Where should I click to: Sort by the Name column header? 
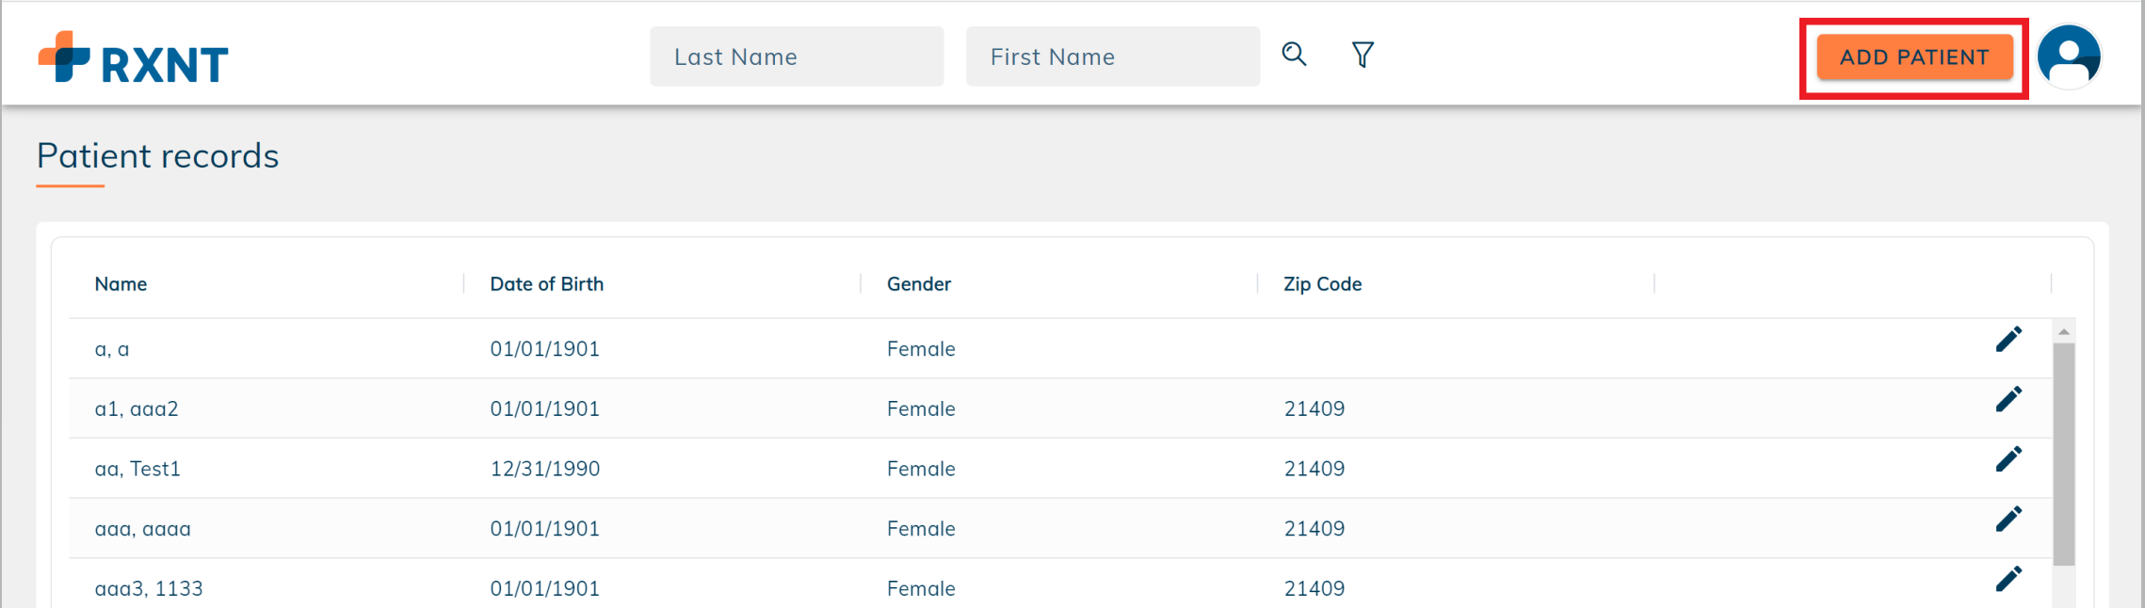121,284
